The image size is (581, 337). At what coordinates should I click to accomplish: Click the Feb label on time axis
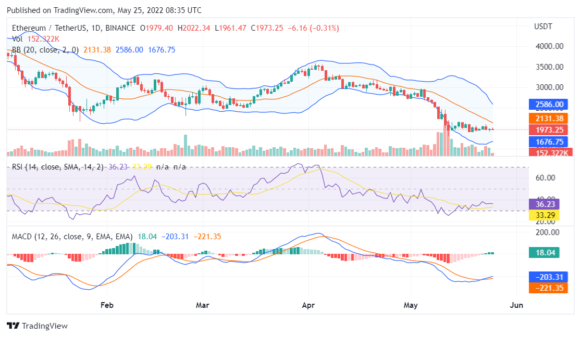(x=106, y=305)
